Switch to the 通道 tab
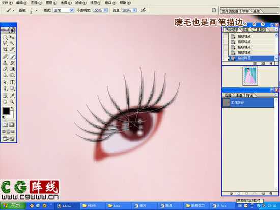 pyautogui.click(x=239, y=95)
